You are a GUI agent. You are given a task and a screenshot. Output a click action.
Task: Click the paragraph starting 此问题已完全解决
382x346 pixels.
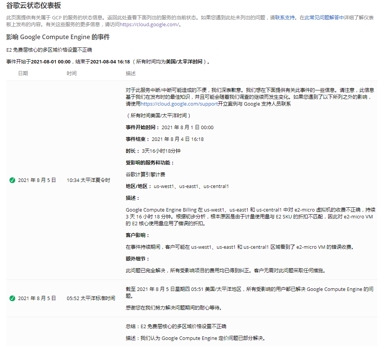pyautogui.click(x=226, y=270)
